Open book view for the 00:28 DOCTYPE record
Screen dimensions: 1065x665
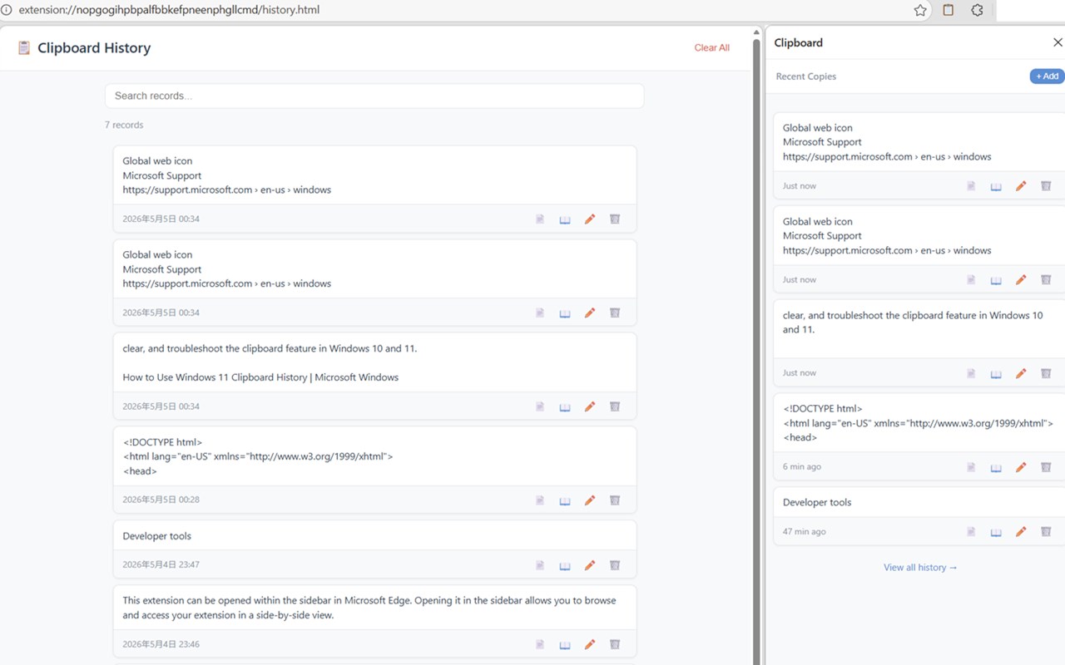pyautogui.click(x=565, y=500)
